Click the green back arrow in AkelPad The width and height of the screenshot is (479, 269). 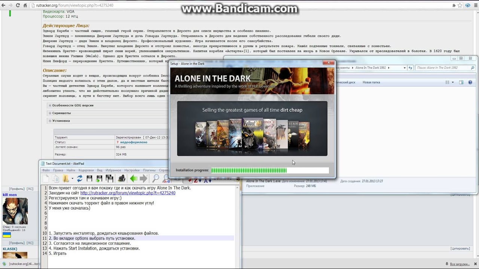tap(134, 179)
